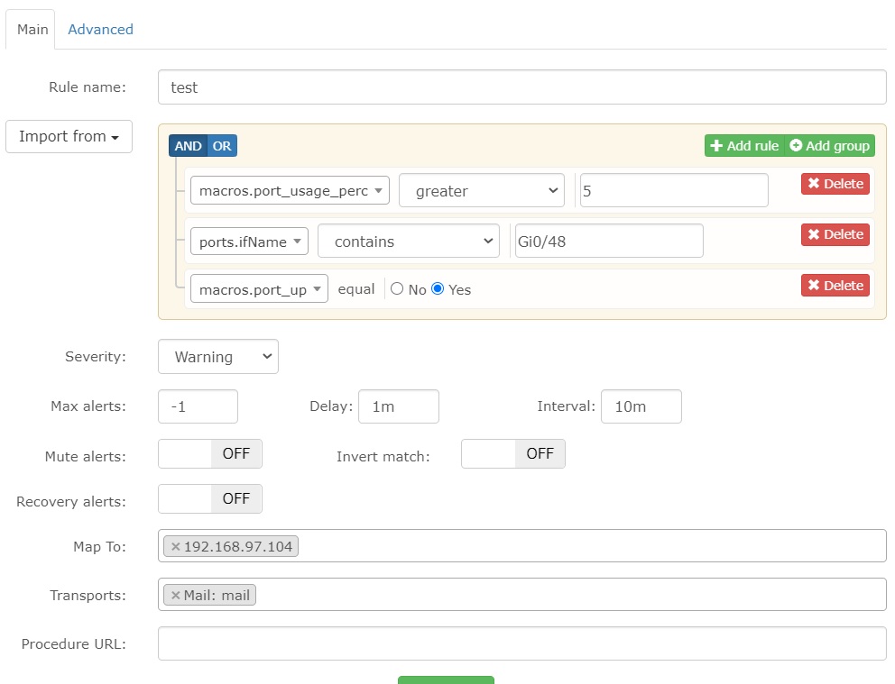Click the Rule name input field
This screenshot has width=895, height=684.
[x=521, y=87]
